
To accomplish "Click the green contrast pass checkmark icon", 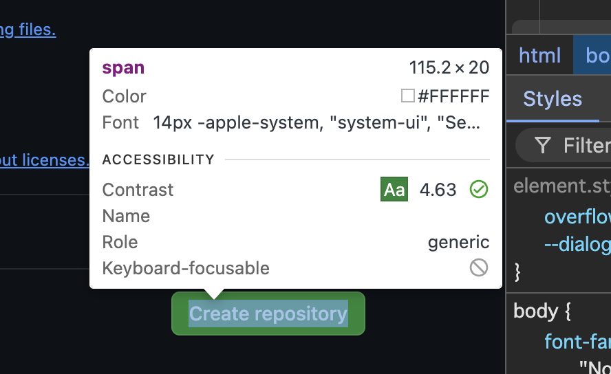I will coord(478,190).
